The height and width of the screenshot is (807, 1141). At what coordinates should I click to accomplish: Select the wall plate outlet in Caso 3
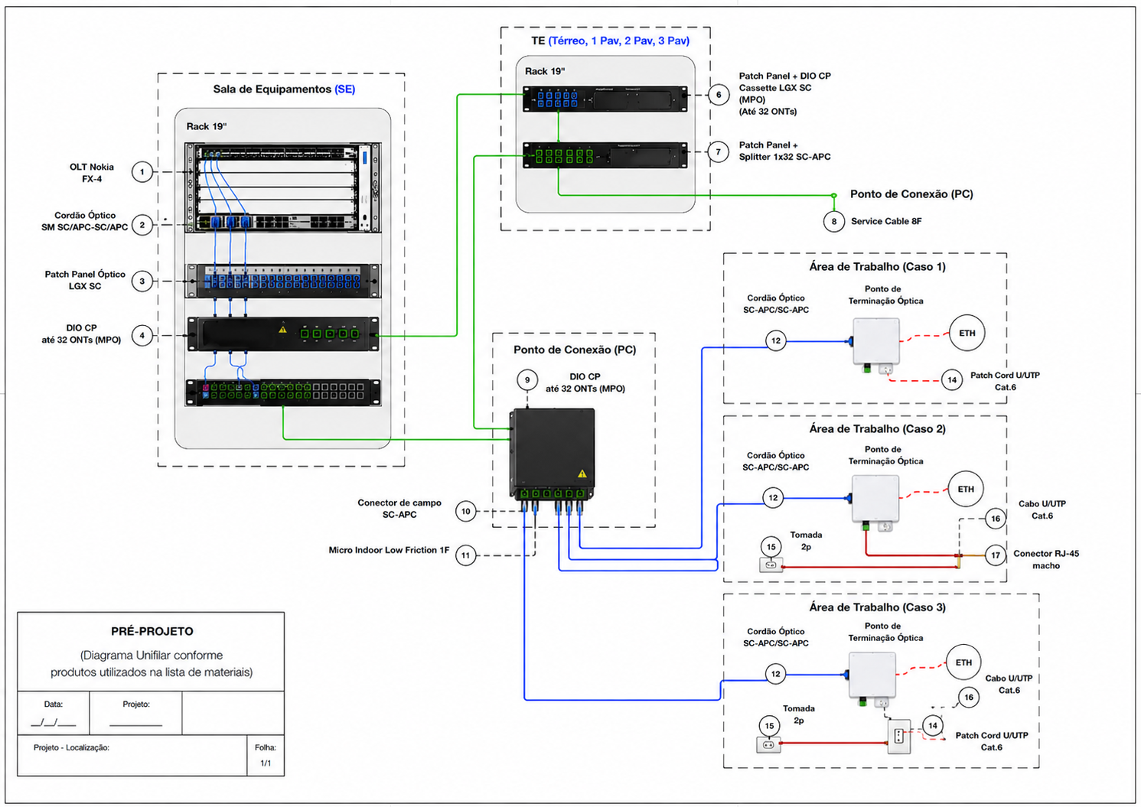[x=899, y=737]
